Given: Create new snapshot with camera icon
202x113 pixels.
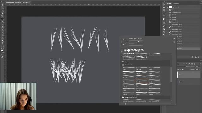Looking at the screenshot, I should pyautogui.click(x=196, y=57).
